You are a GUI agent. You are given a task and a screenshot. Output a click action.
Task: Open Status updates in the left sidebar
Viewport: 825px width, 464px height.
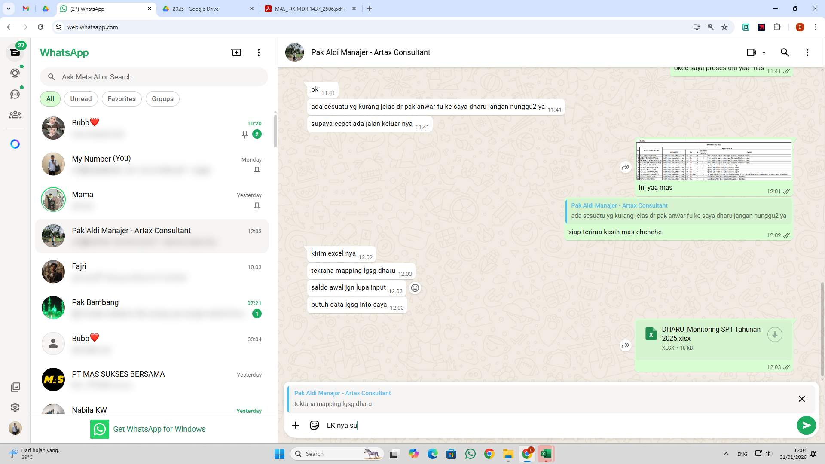tap(15, 73)
